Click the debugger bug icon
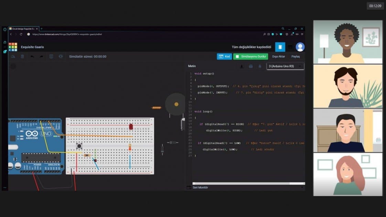This screenshot has height=217, width=386. click(260, 66)
